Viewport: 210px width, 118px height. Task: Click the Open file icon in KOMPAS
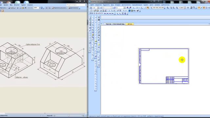pos(95,11)
